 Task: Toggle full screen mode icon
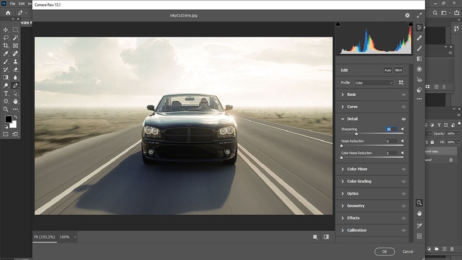[419, 15]
